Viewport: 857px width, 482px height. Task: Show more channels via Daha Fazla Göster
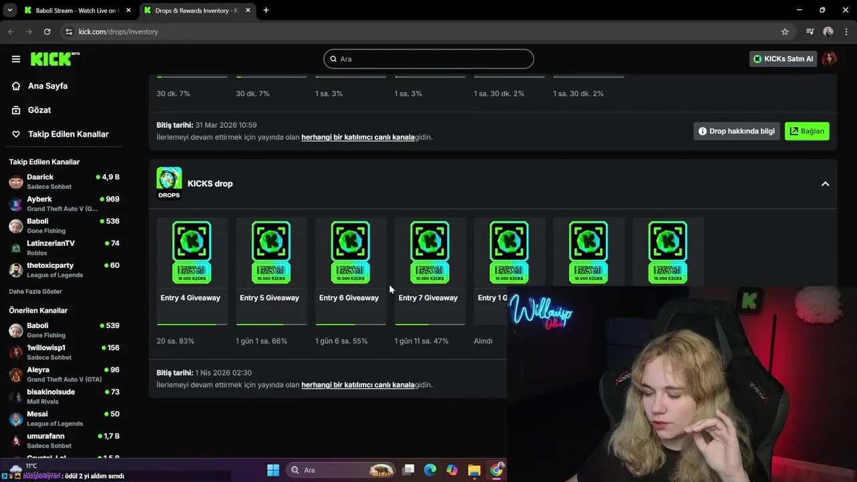[x=35, y=291]
